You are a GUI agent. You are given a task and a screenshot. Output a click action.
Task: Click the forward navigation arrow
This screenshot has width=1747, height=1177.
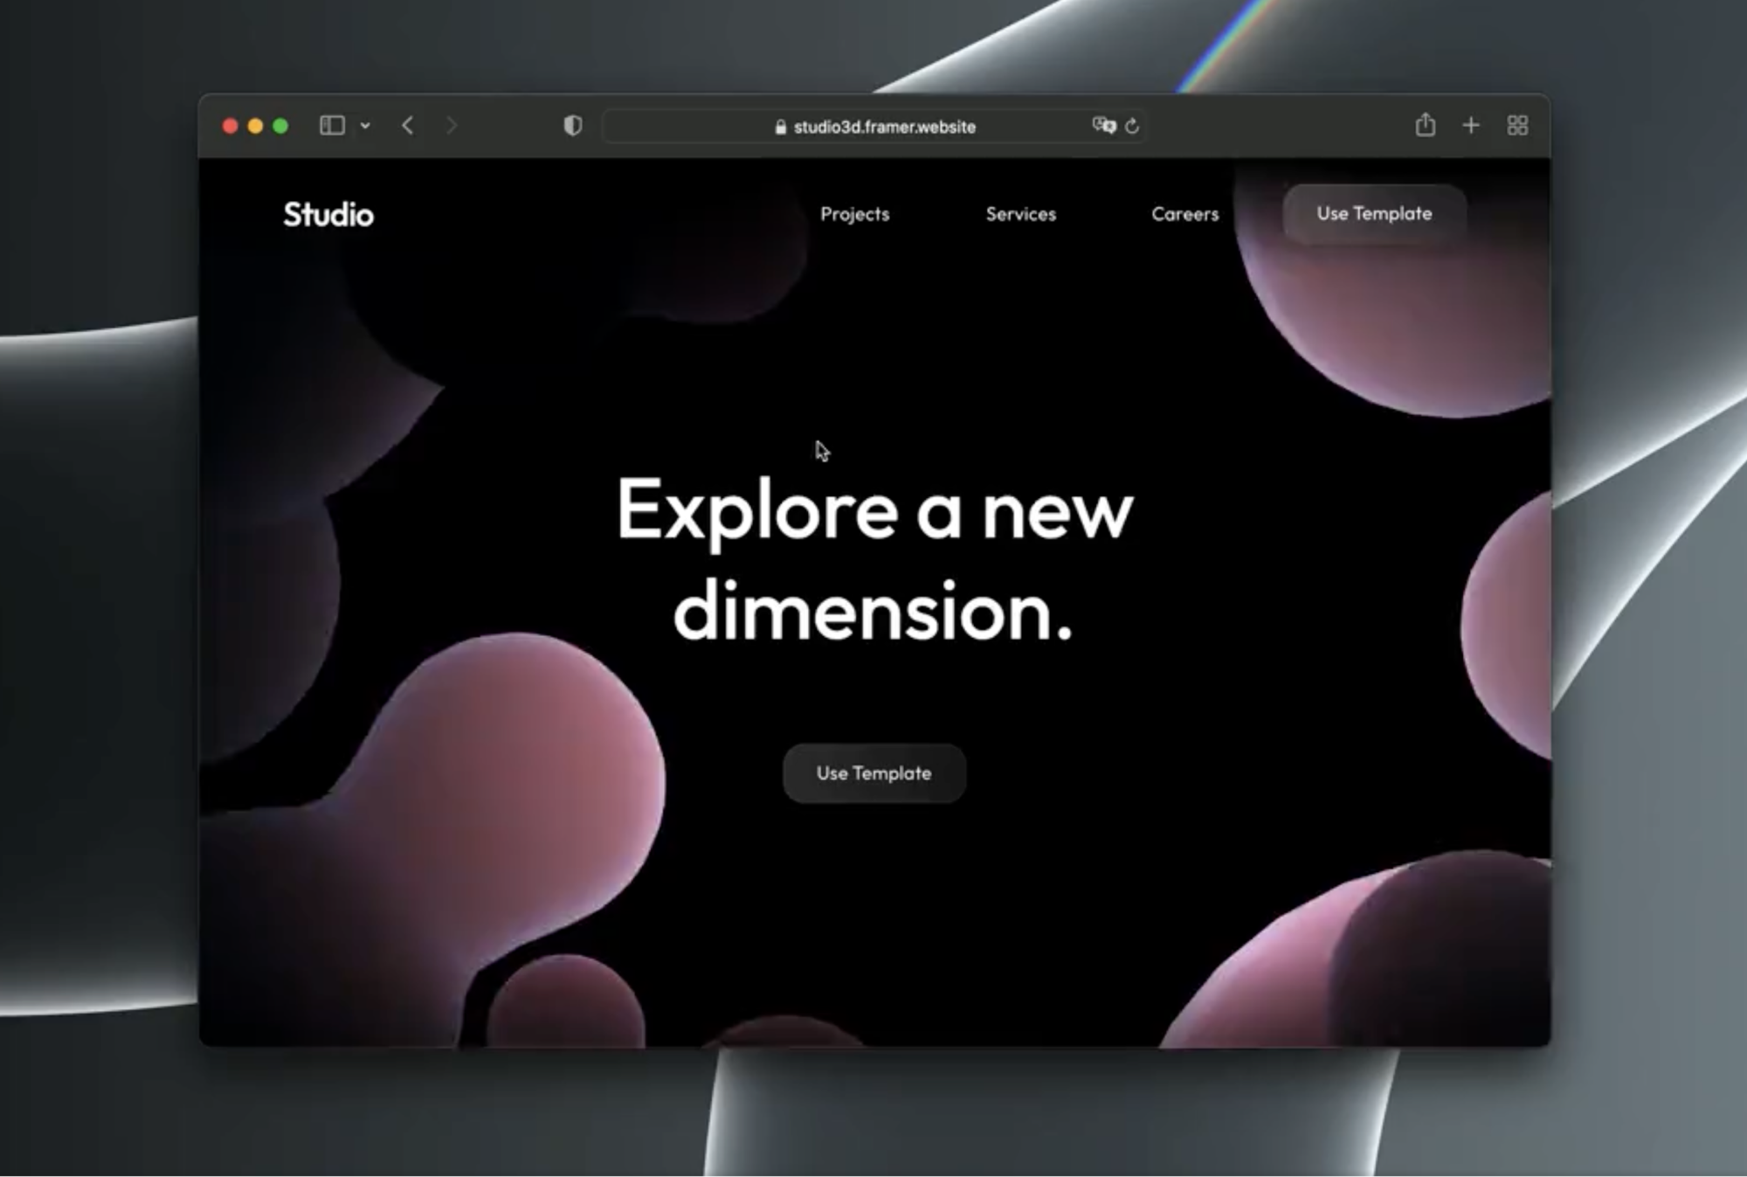tap(451, 126)
